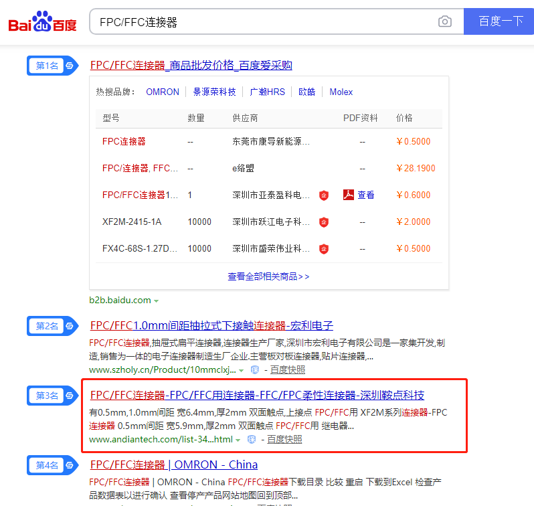Expand the andiantech.com URL dropdown arrow

(x=238, y=440)
